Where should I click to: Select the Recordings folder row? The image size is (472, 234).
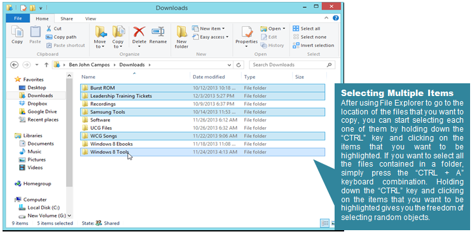pyautogui.click(x=202, y=104)
